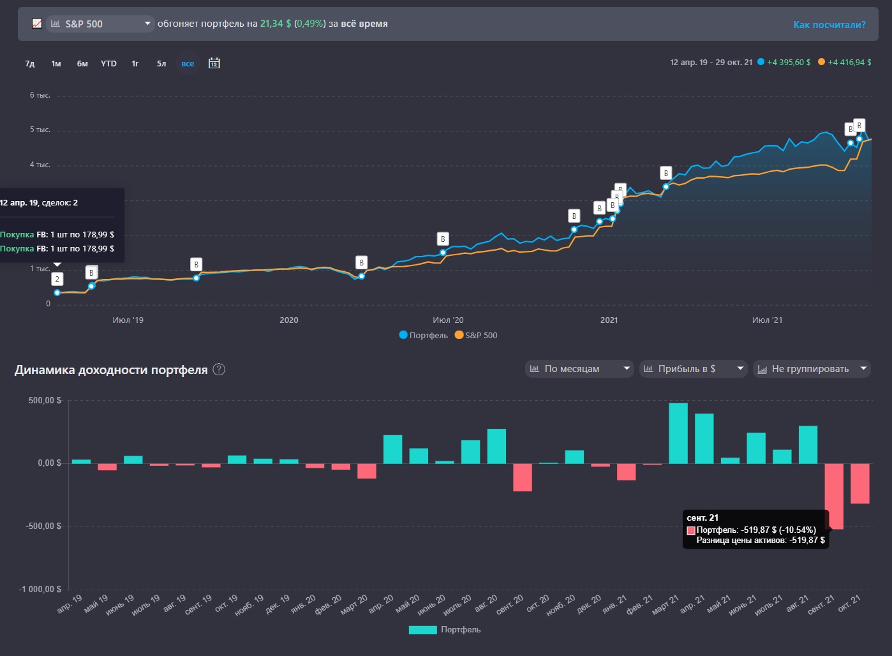Select the 1м period tab

tap(56, 63)
